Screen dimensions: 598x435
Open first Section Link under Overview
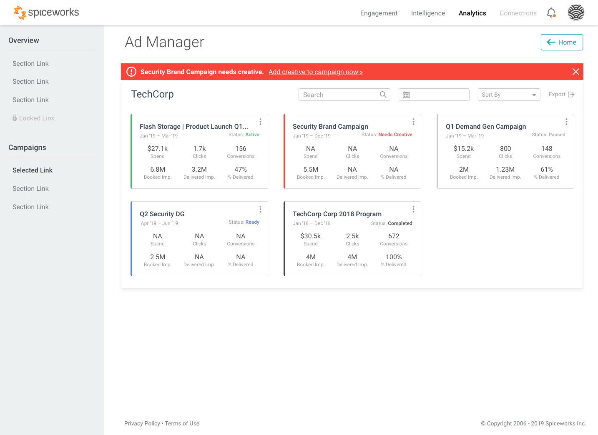(30, 63)
